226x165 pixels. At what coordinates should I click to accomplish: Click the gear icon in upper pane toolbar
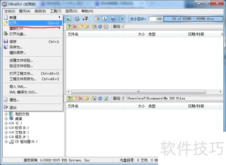pos(100,27)
